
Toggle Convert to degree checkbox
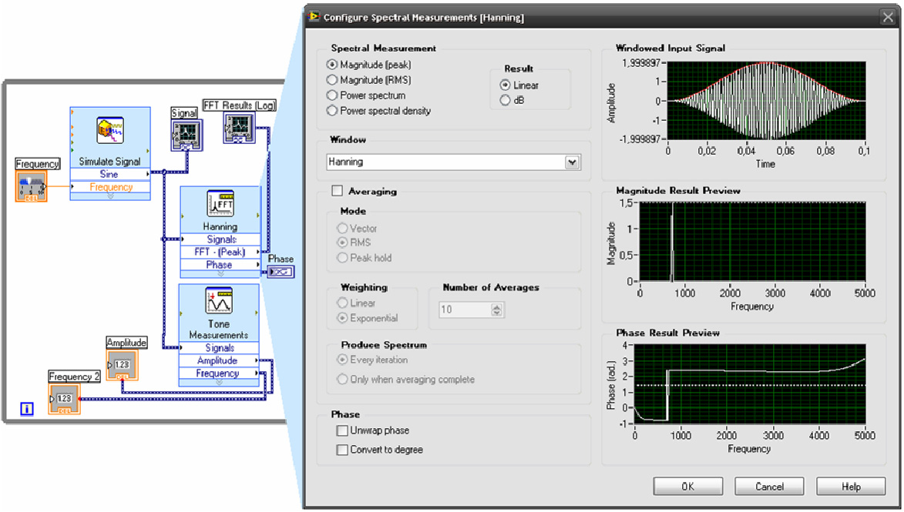click(342, 450)
